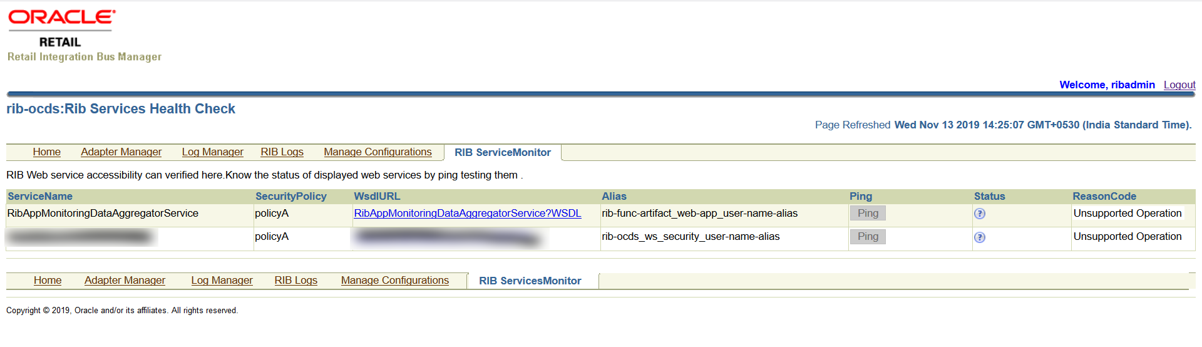1202x347 pixels.
Task: Open Adapter Manager in top navigation
Action: coord(121,152)
